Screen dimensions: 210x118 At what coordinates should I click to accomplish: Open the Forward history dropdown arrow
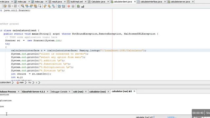click(x=18, y=6)
